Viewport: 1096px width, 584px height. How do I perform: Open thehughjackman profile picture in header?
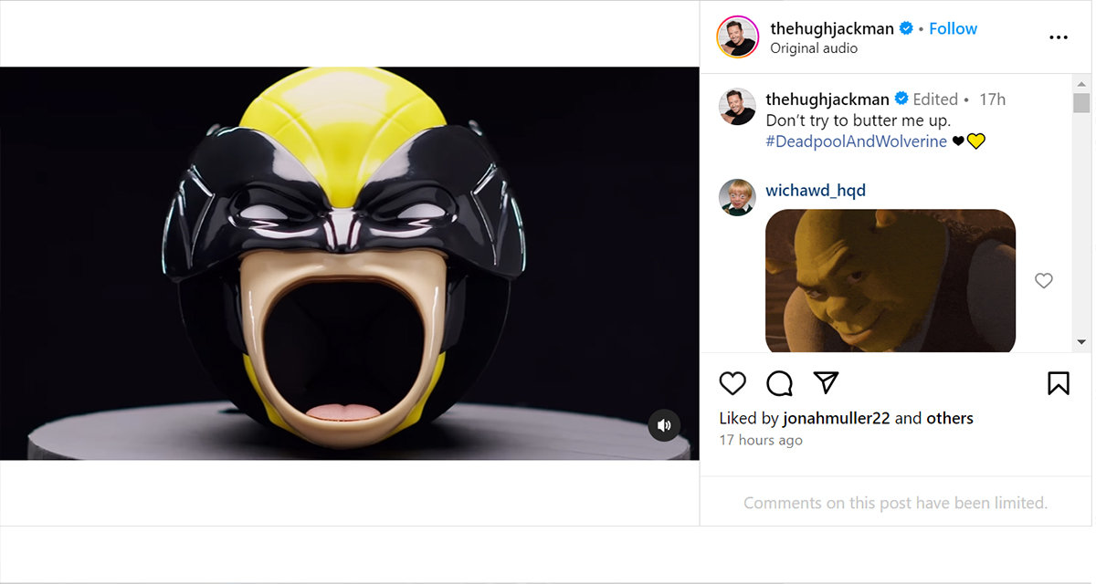click(737, 37)
